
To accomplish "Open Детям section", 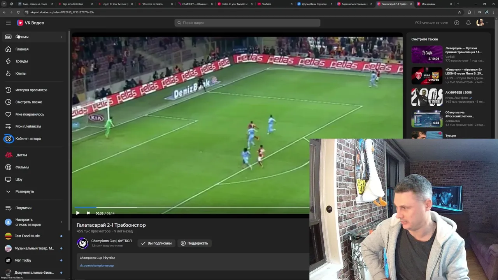I will [34, 155].
